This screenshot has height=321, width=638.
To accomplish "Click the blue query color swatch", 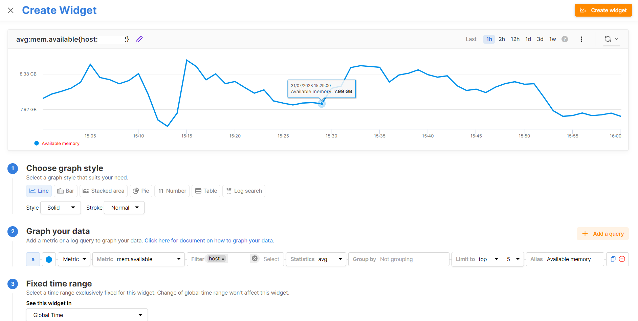I will click(49, 259).
